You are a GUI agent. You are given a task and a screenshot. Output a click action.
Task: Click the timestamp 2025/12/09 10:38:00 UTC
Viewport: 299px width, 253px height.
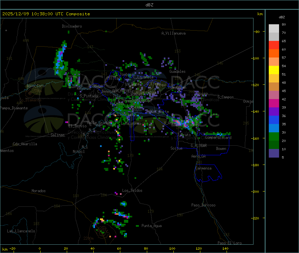click(33, 14)
